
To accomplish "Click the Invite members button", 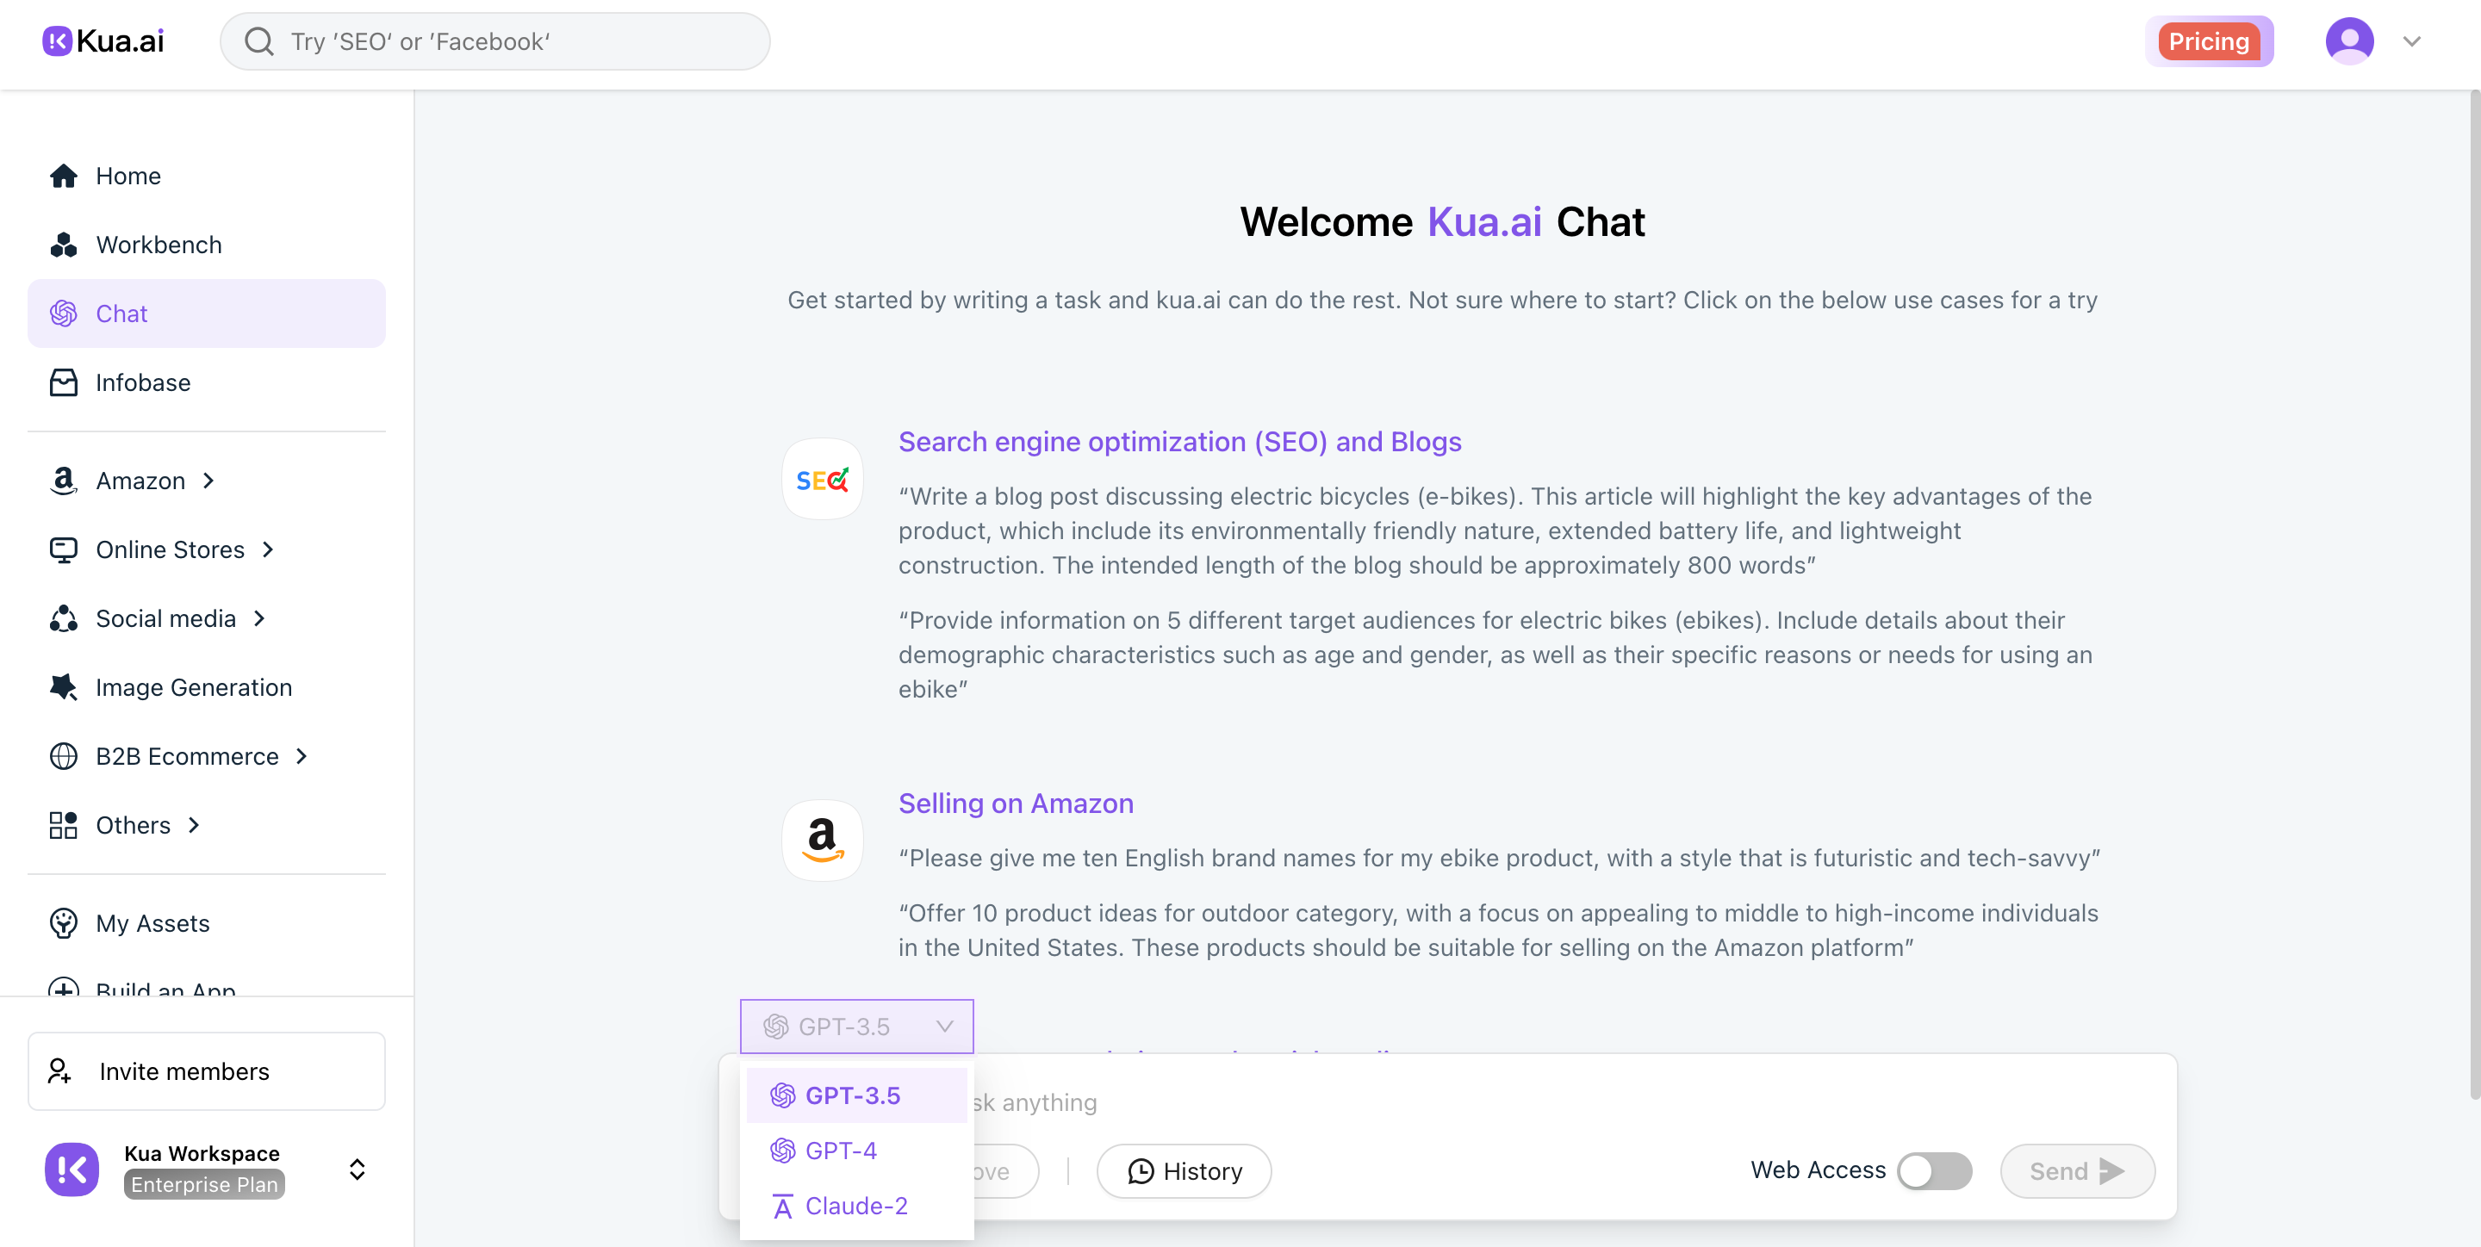I will 206,1071.
